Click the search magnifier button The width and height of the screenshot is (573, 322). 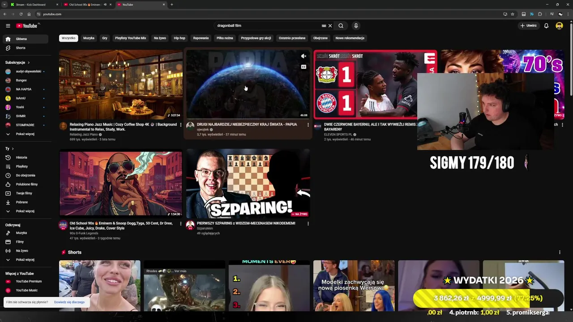tap(341, 26)
